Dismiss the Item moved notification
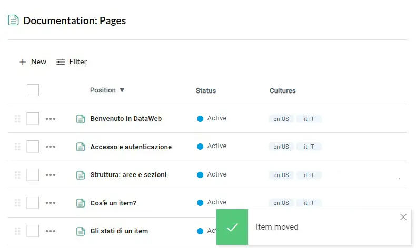The image size is (416, 248). tap(403, 217)
